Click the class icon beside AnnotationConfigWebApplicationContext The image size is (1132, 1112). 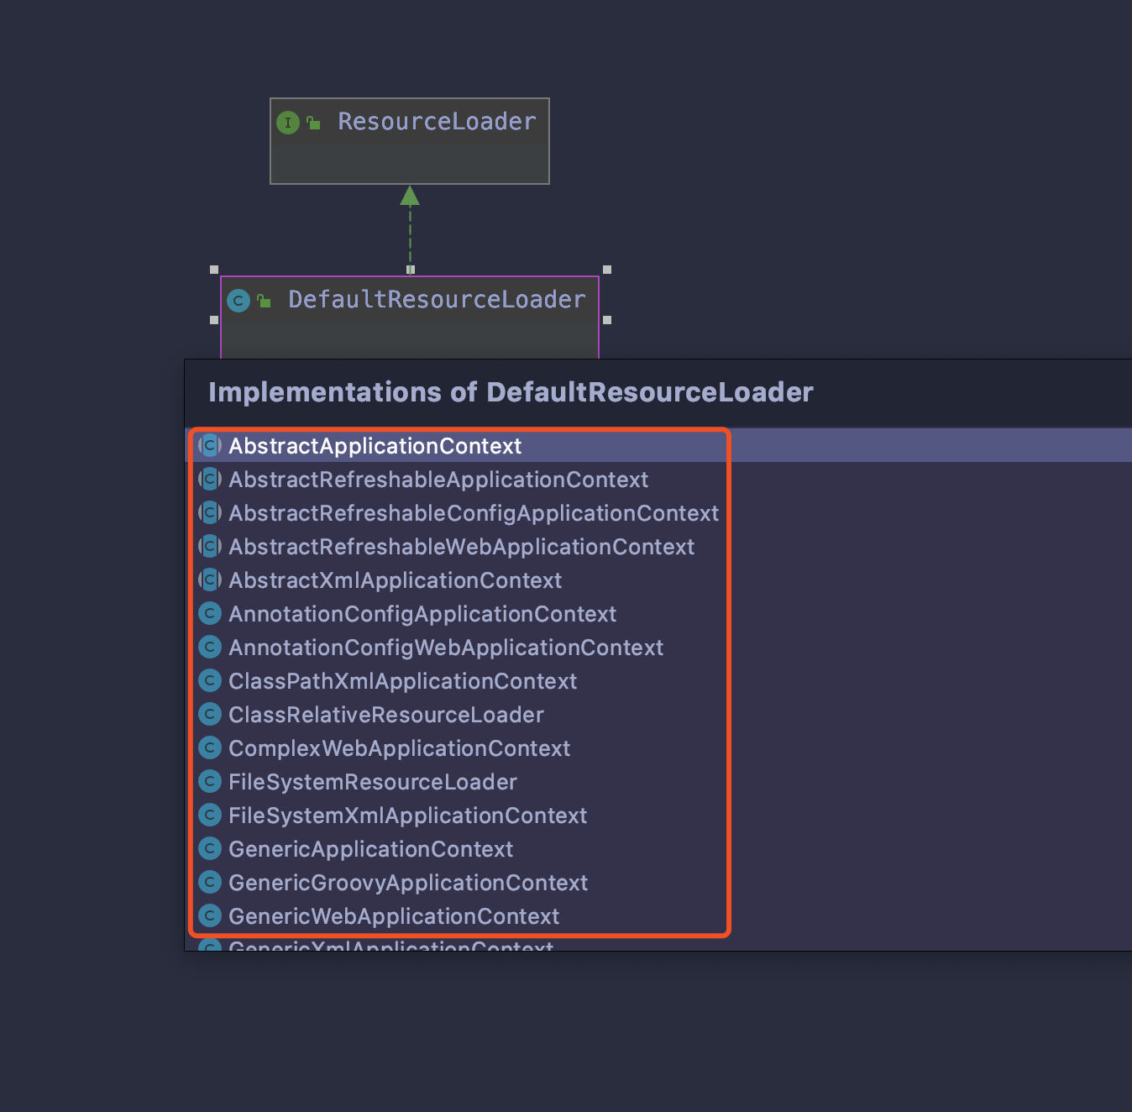pyautogui.click(x=209, y=647)
